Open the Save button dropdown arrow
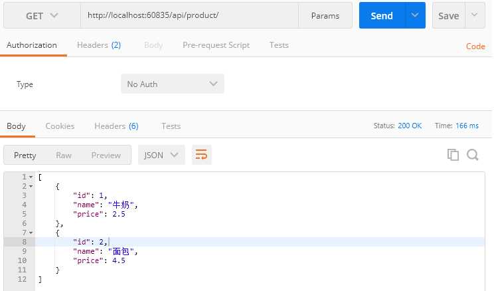Image resolution: width=494 pixels, height=291 pixels. (x=475, y=15)
